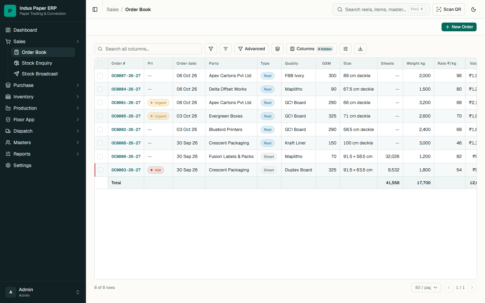Click the New Order button
The image size is (485, 303).
[x=459, y=27]
